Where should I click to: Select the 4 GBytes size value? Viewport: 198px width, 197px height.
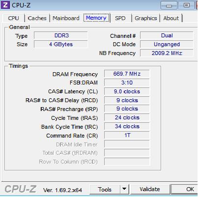click(61, 44)
